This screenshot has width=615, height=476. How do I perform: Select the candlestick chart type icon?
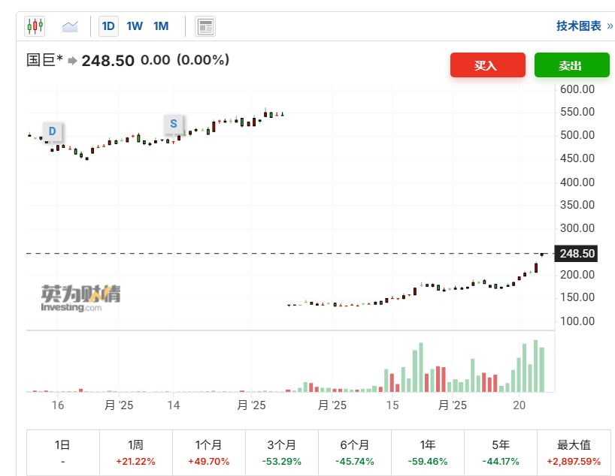(35, 27)
